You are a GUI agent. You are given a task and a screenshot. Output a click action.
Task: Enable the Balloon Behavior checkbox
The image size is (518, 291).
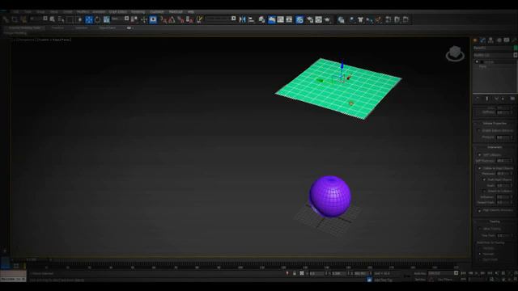[x=479, y=131]
